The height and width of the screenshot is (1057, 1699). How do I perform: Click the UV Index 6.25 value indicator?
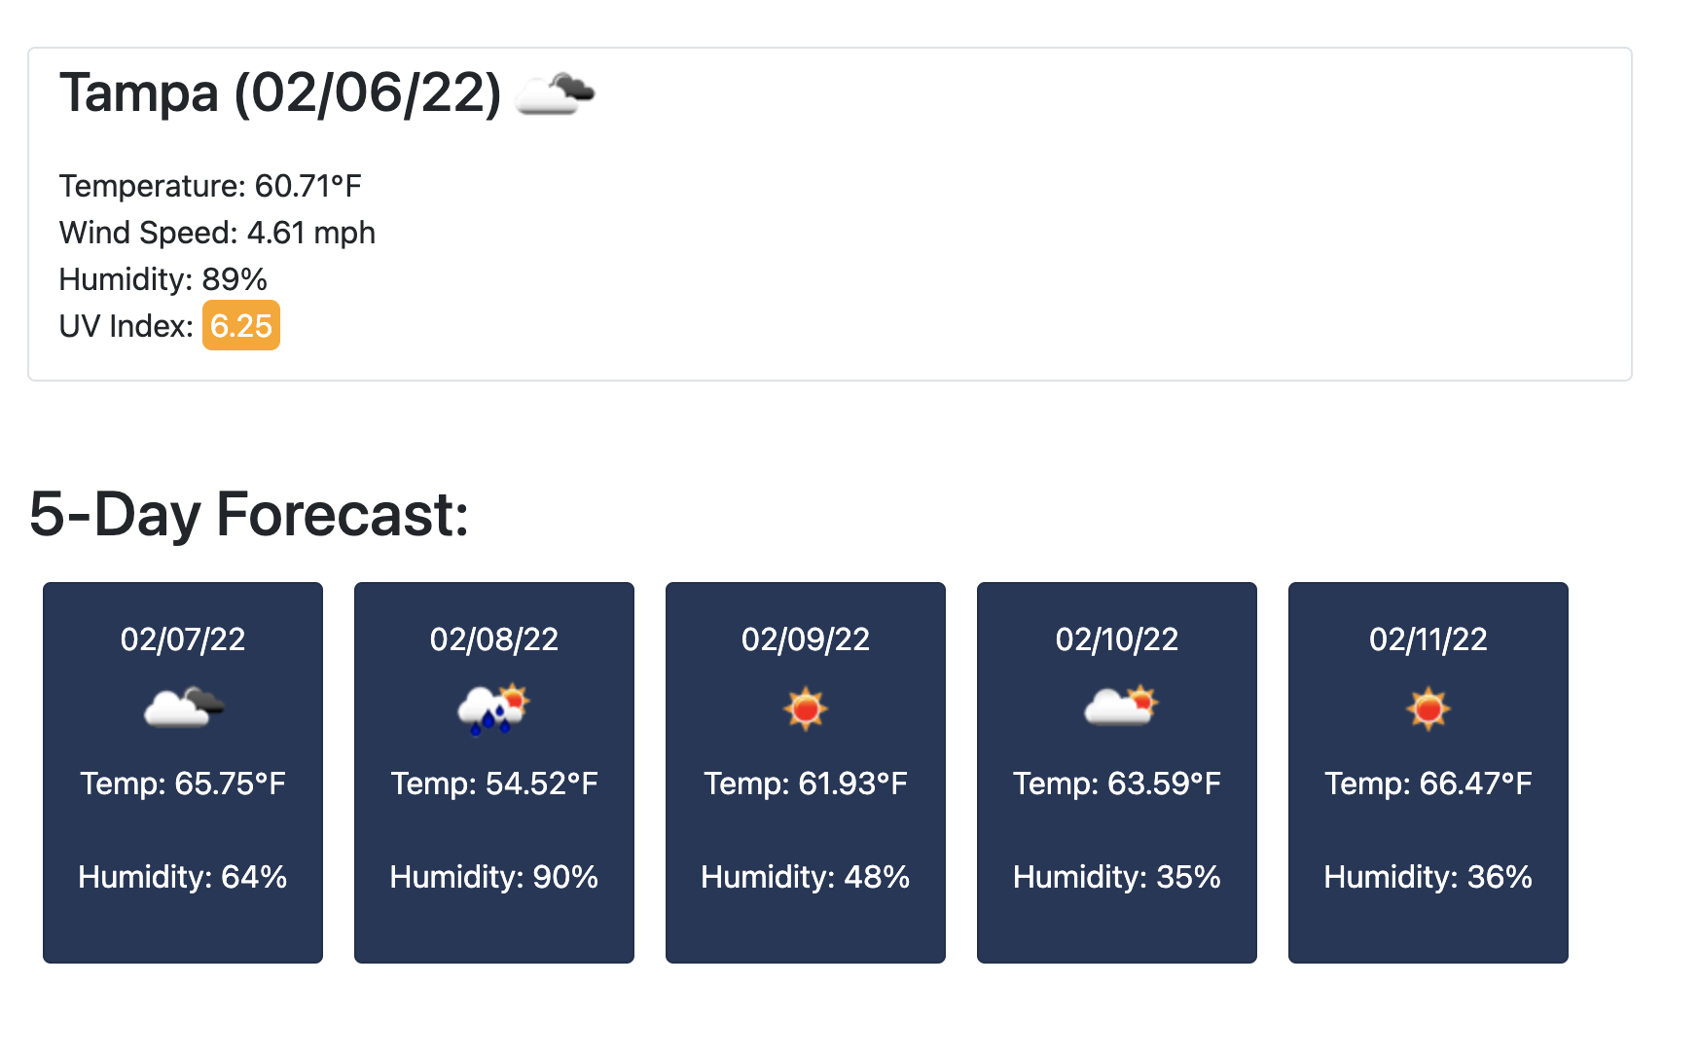tap(240, 326)
